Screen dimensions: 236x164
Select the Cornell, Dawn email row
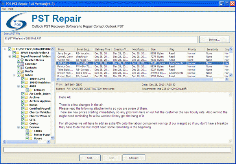(x=142, y=57)
